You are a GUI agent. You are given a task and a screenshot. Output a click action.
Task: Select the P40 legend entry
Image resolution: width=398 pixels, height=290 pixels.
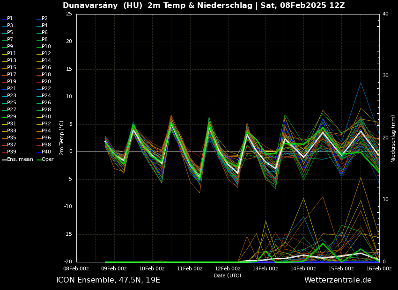point(46,152)
